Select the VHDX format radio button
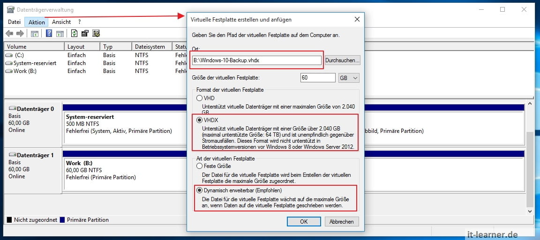This screenshot has height=240, width=540. pyautogui.click(x=199, y=120)
